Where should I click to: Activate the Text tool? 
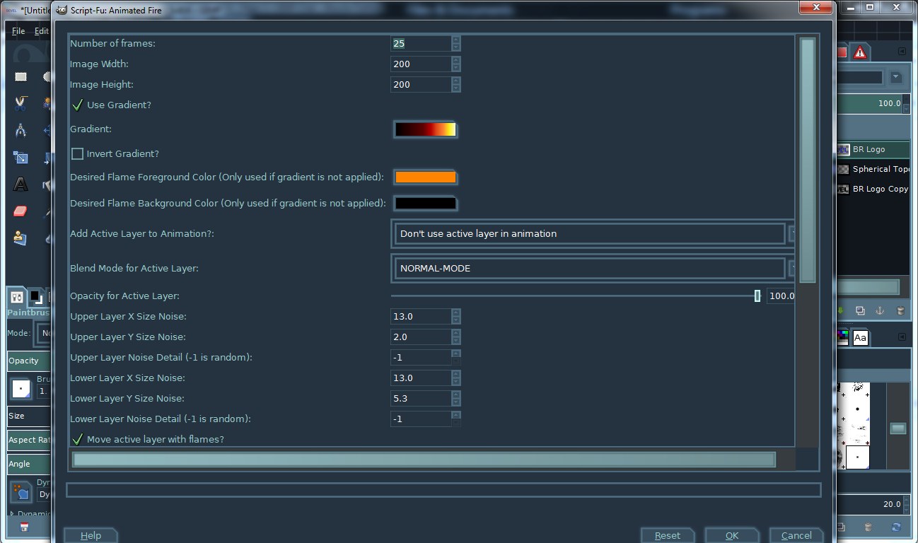point(21,185)
